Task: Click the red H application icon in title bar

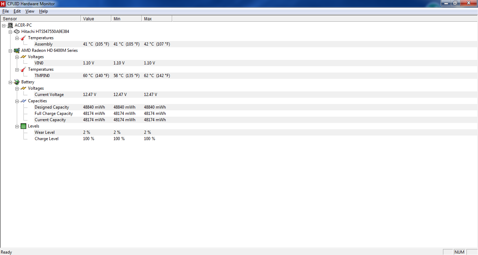Action: pos(3,4)
